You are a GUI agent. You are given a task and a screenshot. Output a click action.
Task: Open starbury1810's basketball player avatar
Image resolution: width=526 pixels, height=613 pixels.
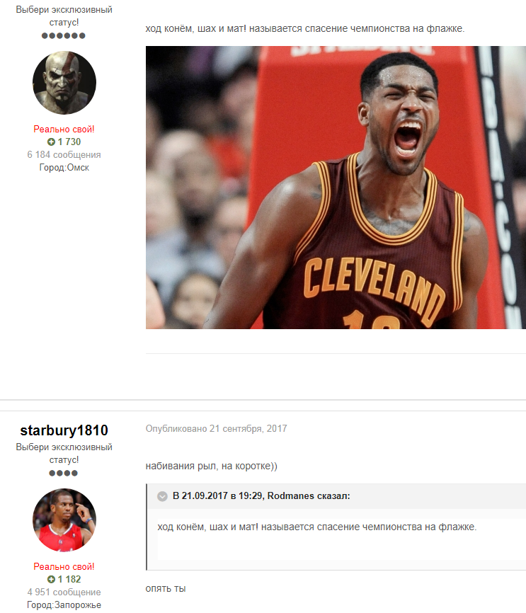tap(64, 520)
